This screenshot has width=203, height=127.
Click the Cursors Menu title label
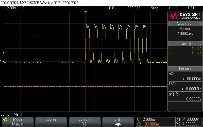[11, 114]
